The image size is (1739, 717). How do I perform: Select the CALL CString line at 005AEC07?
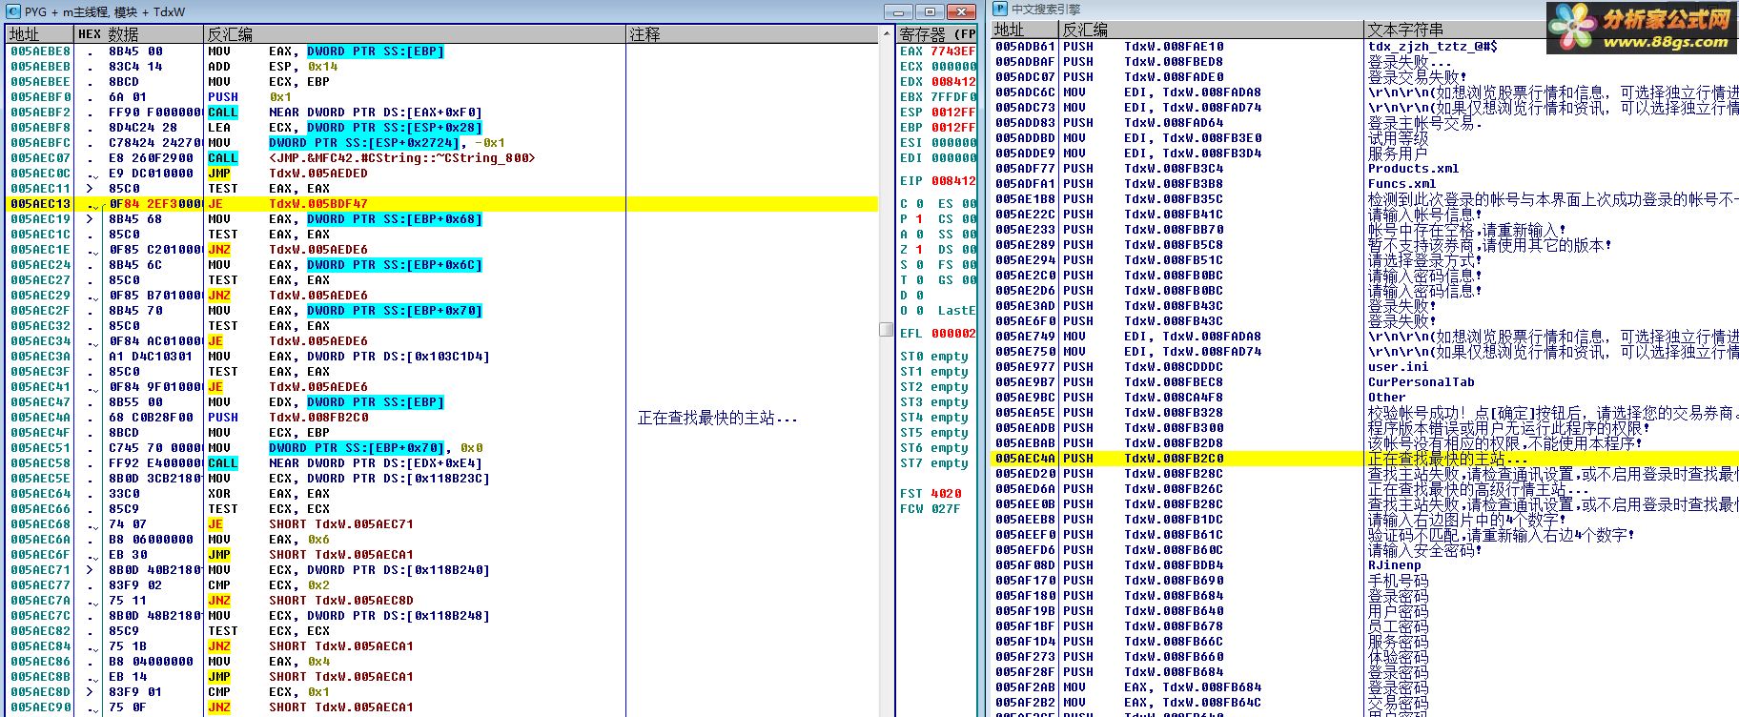coord(442,158)
